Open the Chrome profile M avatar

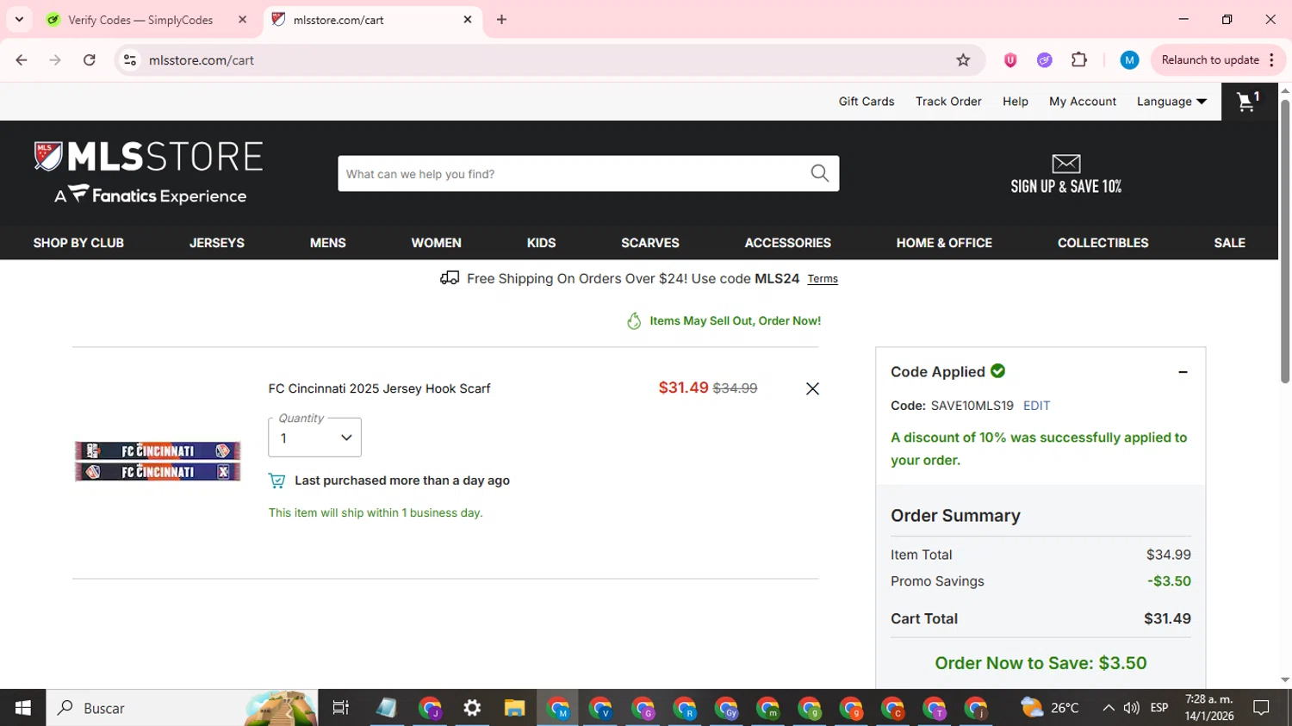[x=1129, y=60]
